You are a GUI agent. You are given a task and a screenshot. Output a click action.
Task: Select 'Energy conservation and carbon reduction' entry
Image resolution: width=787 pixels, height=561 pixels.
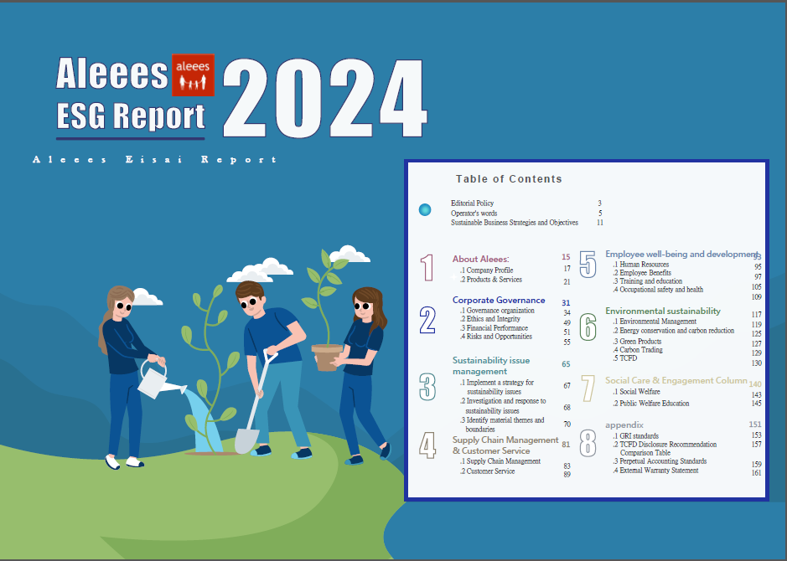coord(674,331)
